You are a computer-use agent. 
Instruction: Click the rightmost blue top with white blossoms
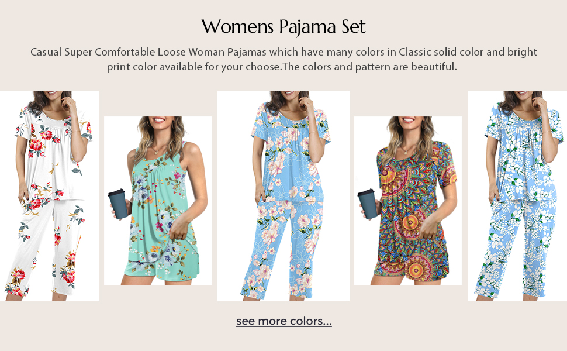point(524,153)
